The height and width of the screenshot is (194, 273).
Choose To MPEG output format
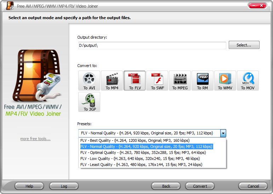[180, 81]
